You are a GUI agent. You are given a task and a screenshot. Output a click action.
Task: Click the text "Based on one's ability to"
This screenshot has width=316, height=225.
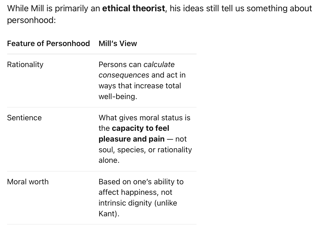(141, 182)
